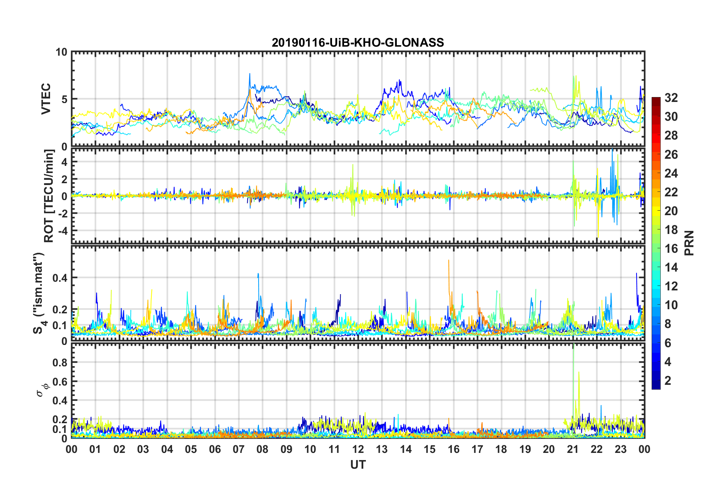Select x-axis tick label 18

tap(501, 449)
